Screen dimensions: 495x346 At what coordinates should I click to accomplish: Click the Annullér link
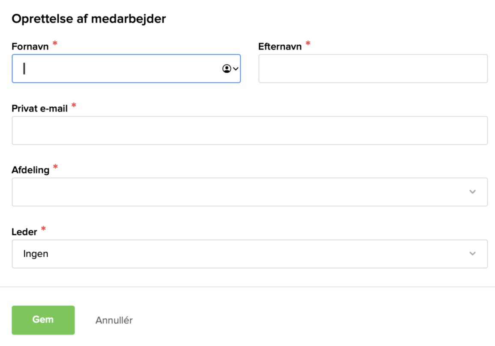click(x=114, y=320)
